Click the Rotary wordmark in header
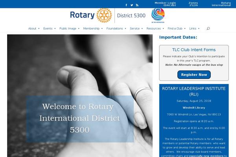 pyautogui.click(x=82, y=15)
